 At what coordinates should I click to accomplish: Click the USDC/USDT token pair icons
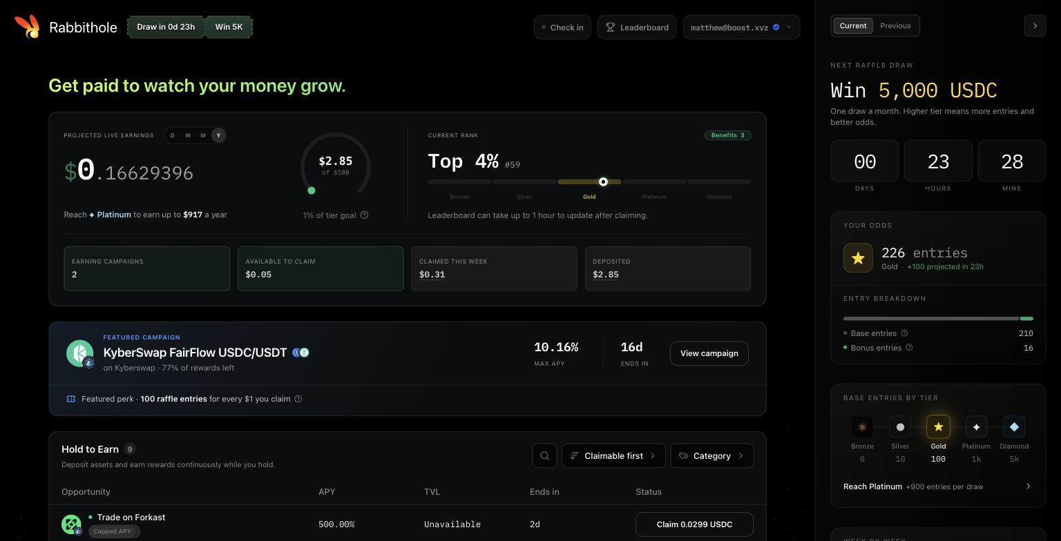[x=300, y=353]
